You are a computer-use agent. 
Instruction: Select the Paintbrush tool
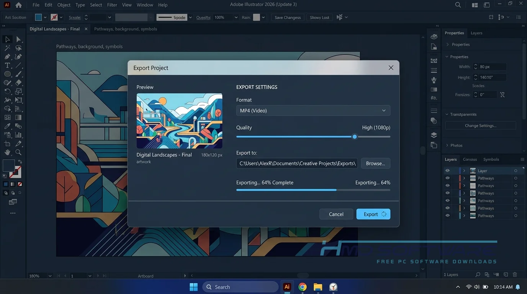(x=18, y=74)
